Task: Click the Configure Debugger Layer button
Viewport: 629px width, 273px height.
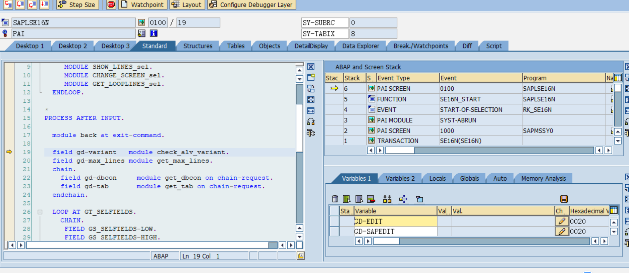Action: [x=251, y=5]
